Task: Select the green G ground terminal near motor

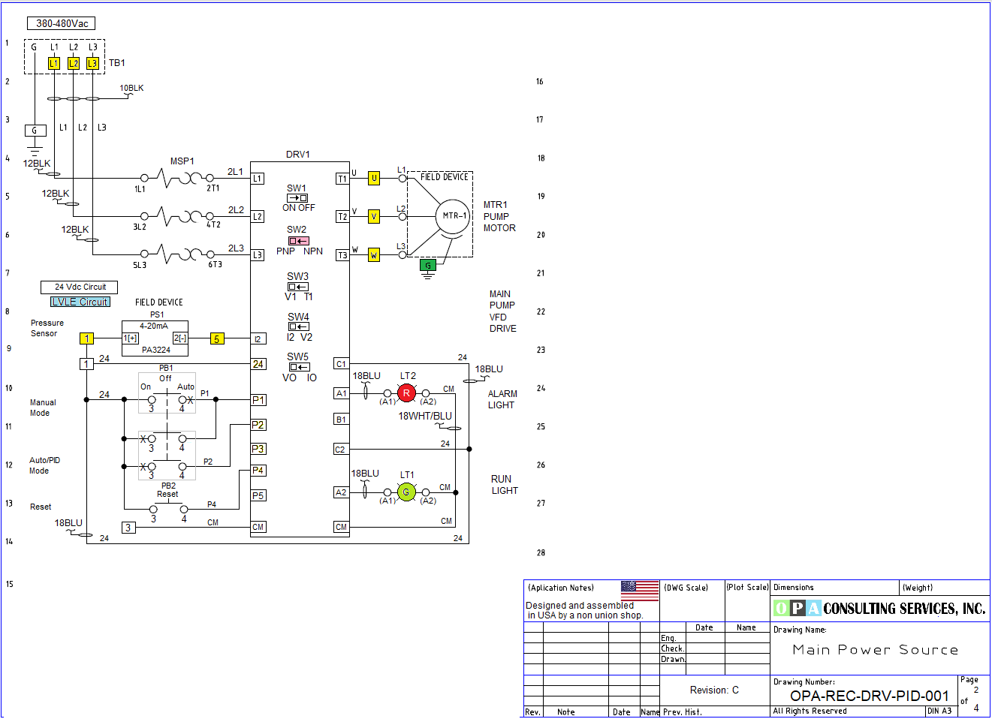Action: click(428, 265)
